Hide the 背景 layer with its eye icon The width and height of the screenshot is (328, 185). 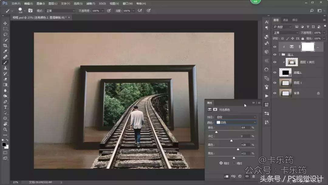[x=275, y=93]
